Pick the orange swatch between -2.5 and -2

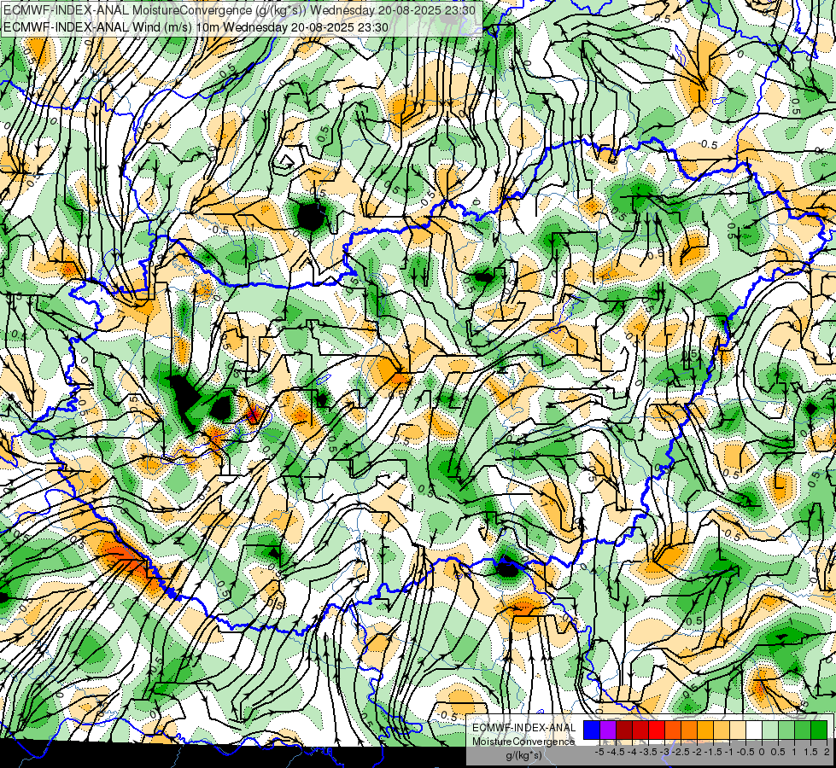point(689,730)
